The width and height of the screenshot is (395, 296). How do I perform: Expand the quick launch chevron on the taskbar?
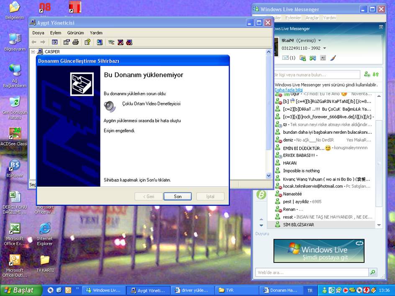click(x=77, y=288)
